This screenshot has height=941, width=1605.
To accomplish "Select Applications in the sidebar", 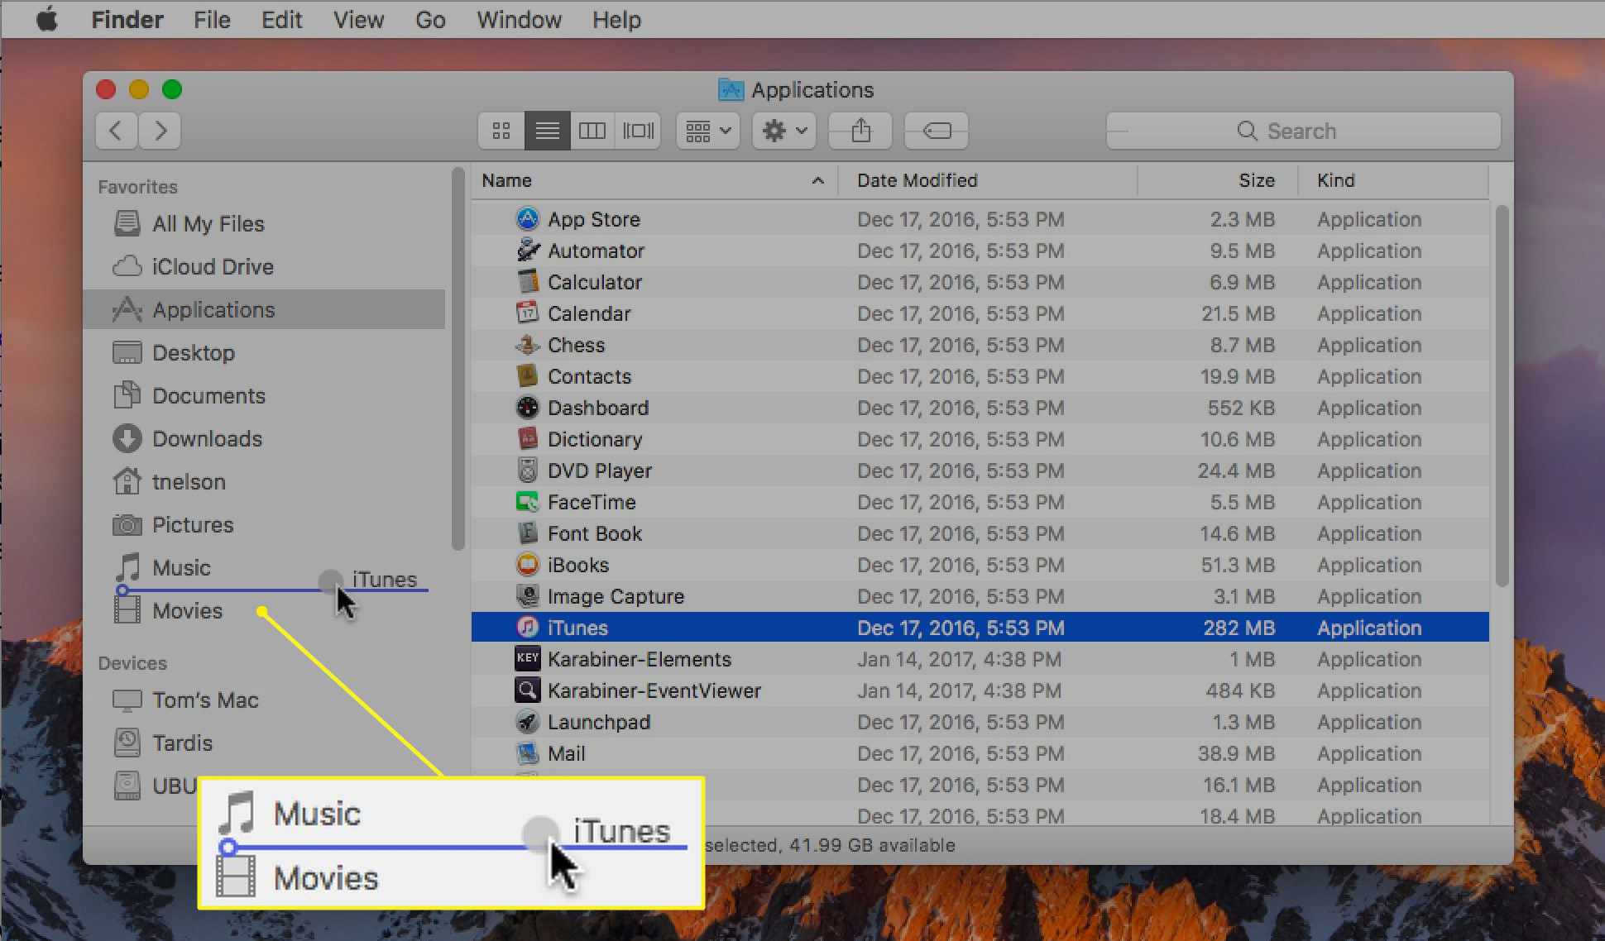I will [265, 310].
